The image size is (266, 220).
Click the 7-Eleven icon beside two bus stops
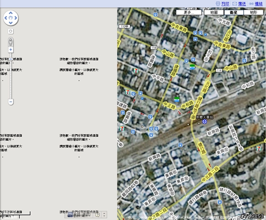point(128,92)
